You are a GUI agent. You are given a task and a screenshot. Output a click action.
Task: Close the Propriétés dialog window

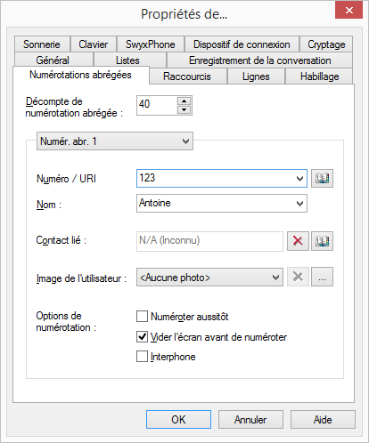(x=348, y=10)
